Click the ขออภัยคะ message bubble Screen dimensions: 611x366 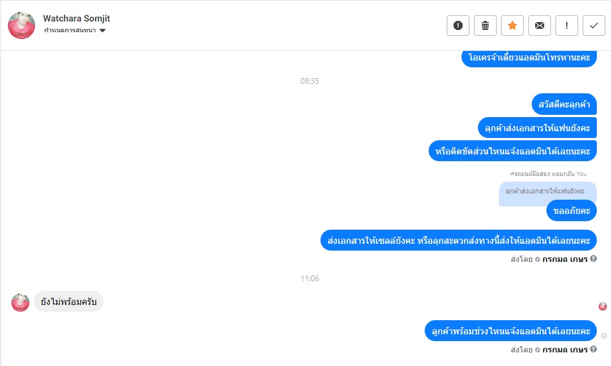tap(571, 210)
